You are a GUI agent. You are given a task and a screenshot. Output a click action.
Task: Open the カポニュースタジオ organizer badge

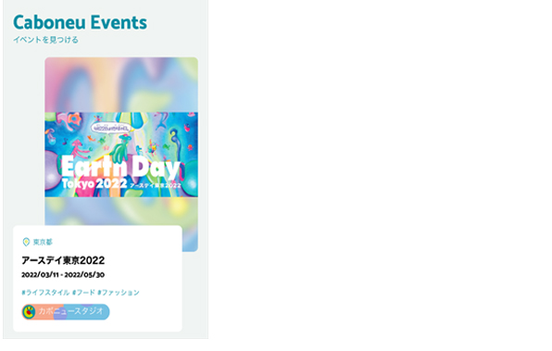click(66, 312)
